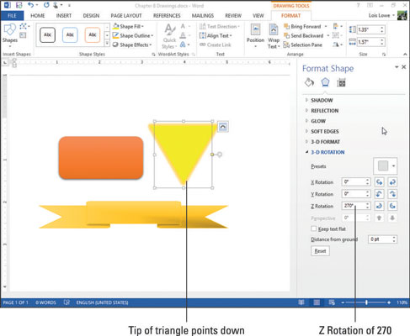This screenshot has height=336, width=410.
Task: Open the Fill & Line tab icon
Action: click(309, 82)
